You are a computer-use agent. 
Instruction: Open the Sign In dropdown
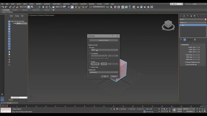click(177, 4)
